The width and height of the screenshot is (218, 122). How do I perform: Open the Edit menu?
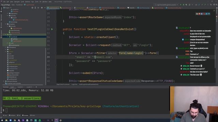[8, 2]
